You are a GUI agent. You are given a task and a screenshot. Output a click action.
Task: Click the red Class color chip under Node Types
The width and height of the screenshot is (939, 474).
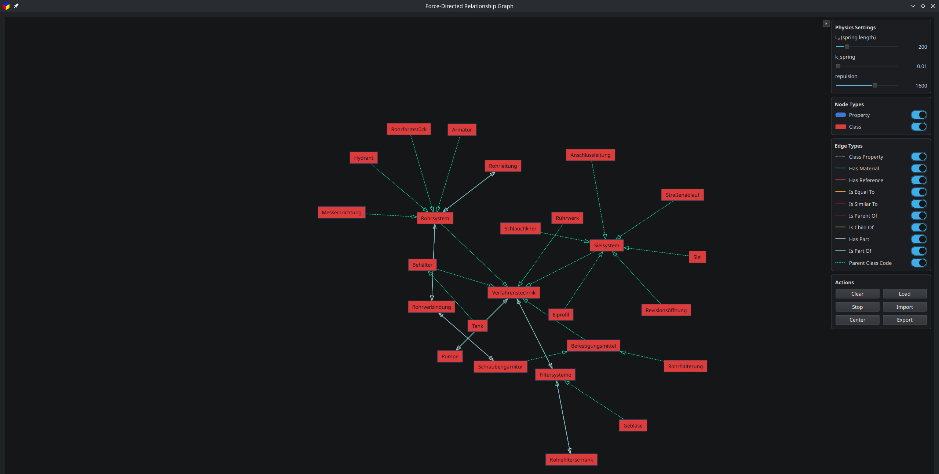click(x=841, y=127)
